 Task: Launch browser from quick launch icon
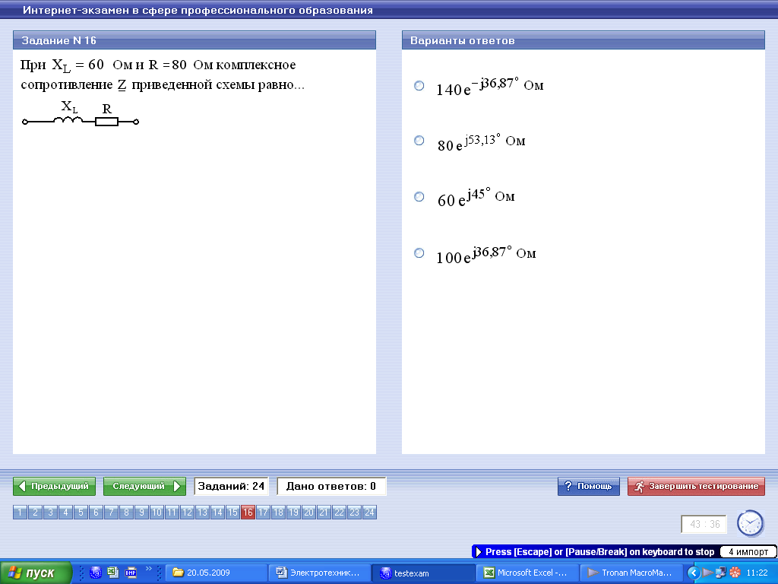(95, 573)
